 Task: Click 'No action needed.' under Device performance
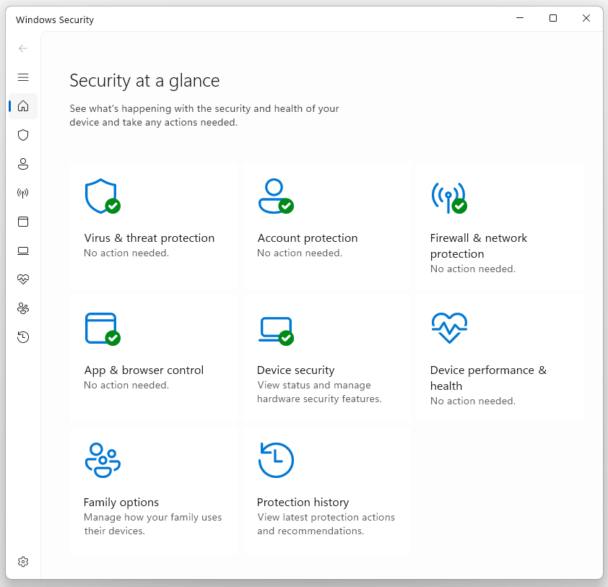(x=473, y=401)
